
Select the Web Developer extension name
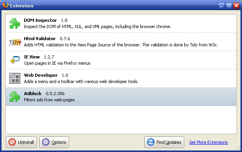[41, 75]
